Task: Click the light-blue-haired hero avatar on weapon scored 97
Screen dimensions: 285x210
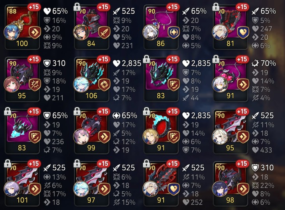Action: pos(81,189)
